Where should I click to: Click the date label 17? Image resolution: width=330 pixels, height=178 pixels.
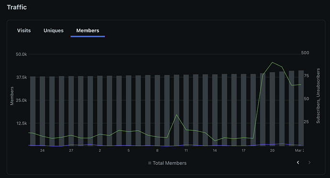pyautogui.click(x=243, y=150)
